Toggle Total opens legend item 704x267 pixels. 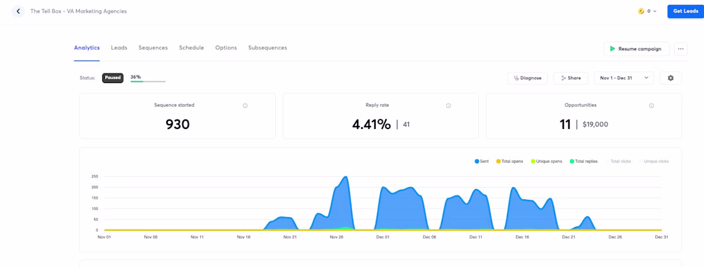(509, 161)
